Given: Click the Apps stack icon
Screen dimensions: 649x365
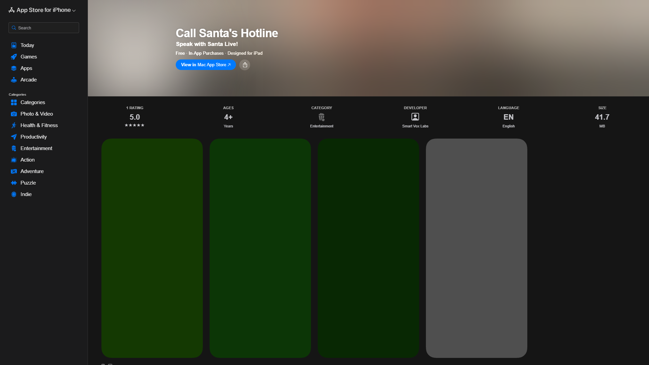Looking at the screenshot, I should (14, 68).
